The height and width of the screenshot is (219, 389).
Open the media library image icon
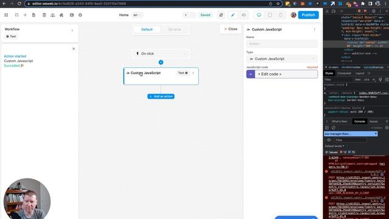point(72,15)
